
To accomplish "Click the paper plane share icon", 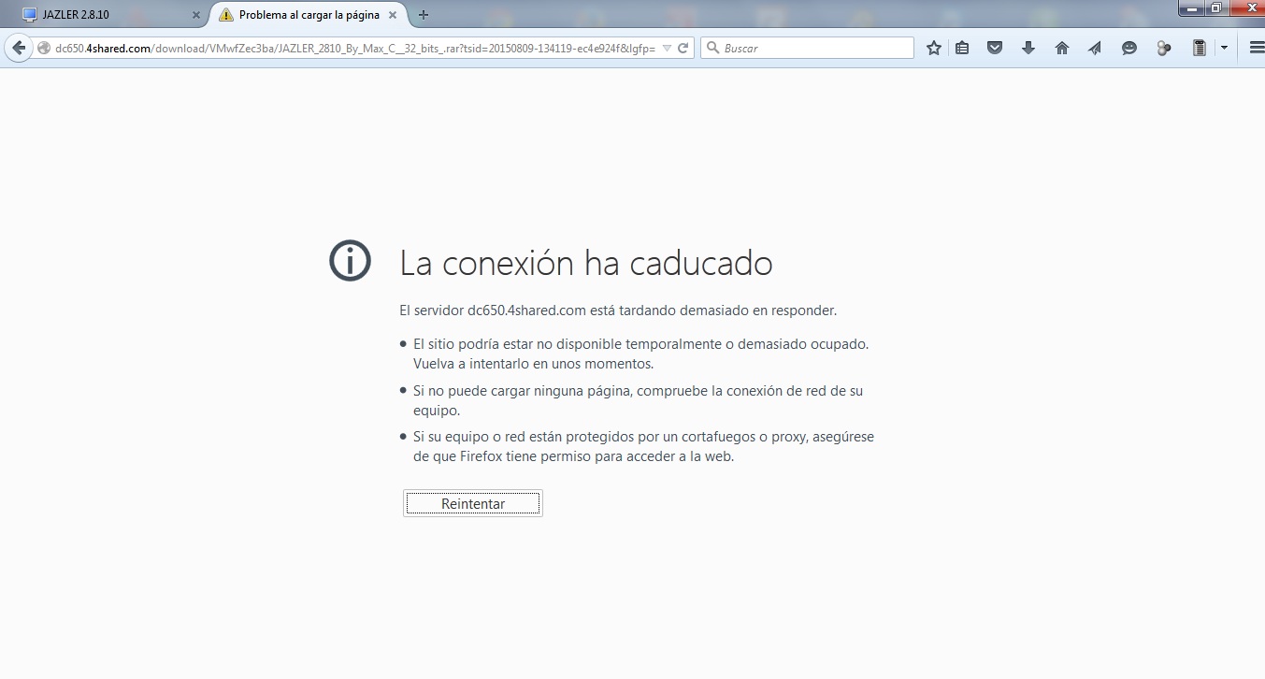I will coord(1095,49).
